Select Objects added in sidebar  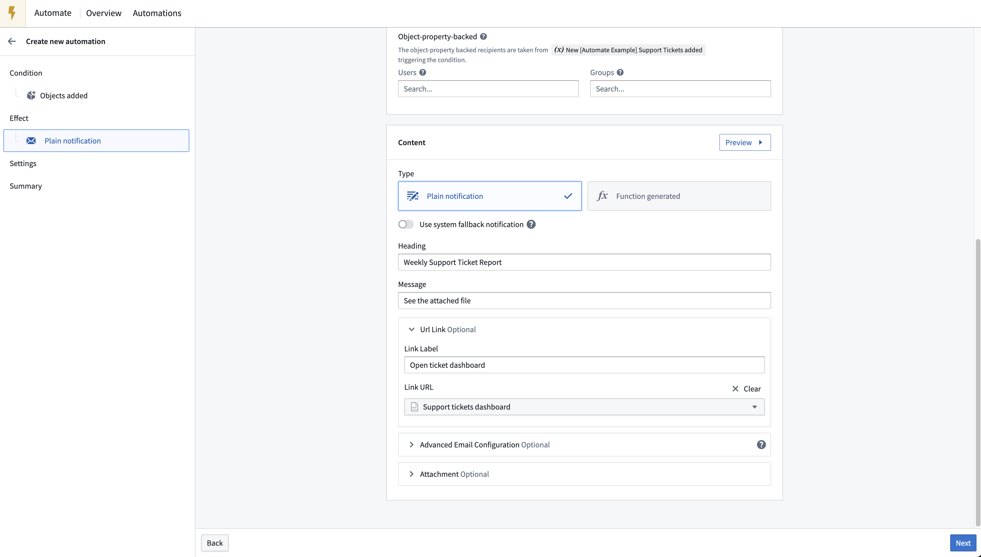tap(64, 95)
